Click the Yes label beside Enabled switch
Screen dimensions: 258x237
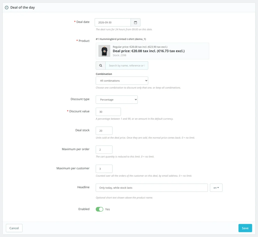[x=107, y=209]
